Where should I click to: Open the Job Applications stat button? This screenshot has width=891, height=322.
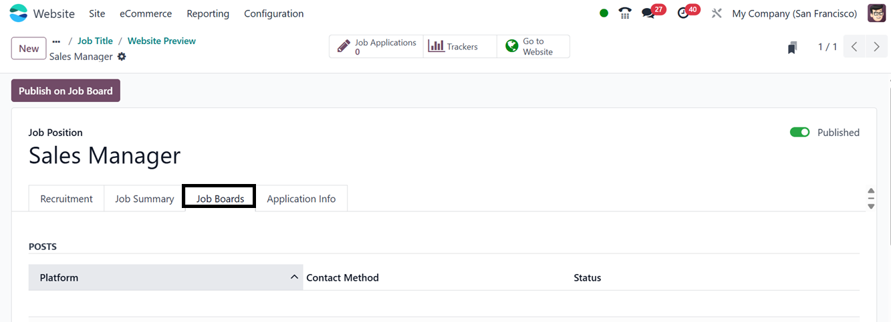[376, 47]
